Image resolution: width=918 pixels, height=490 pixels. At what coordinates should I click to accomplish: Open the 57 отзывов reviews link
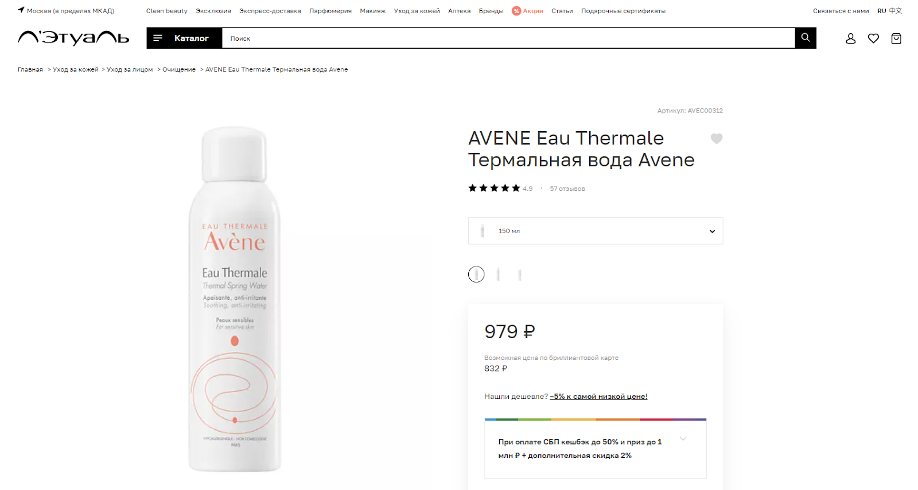point(567,189)
